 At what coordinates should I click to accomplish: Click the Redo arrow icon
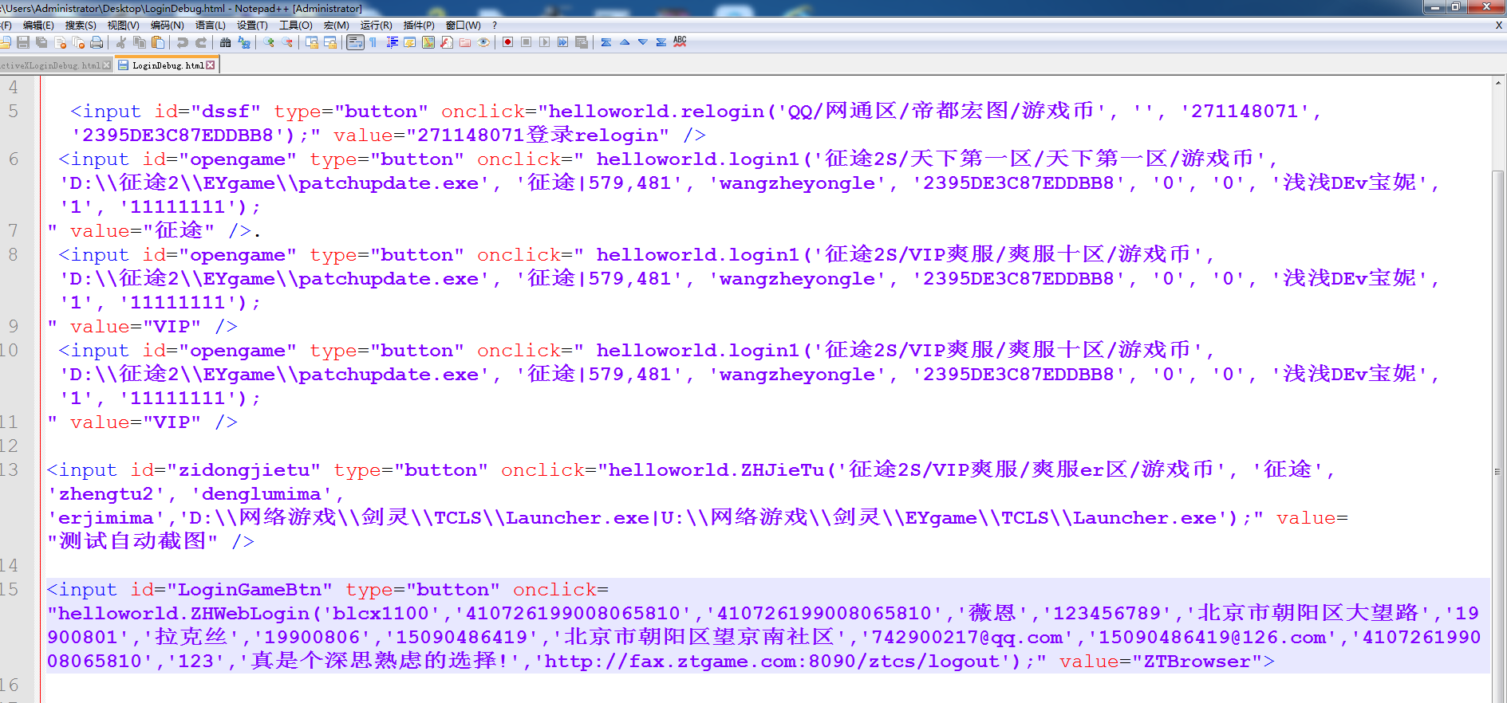click(201, 42)
